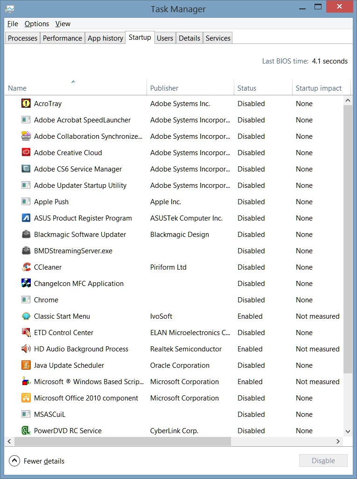Switch to the App history tab
This screenshot has width=357, height=479.
(x=105, y=38)
